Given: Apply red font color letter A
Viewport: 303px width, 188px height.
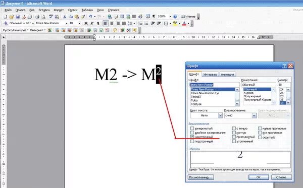Looking at the screenshot, I should [x=184, y=23].
